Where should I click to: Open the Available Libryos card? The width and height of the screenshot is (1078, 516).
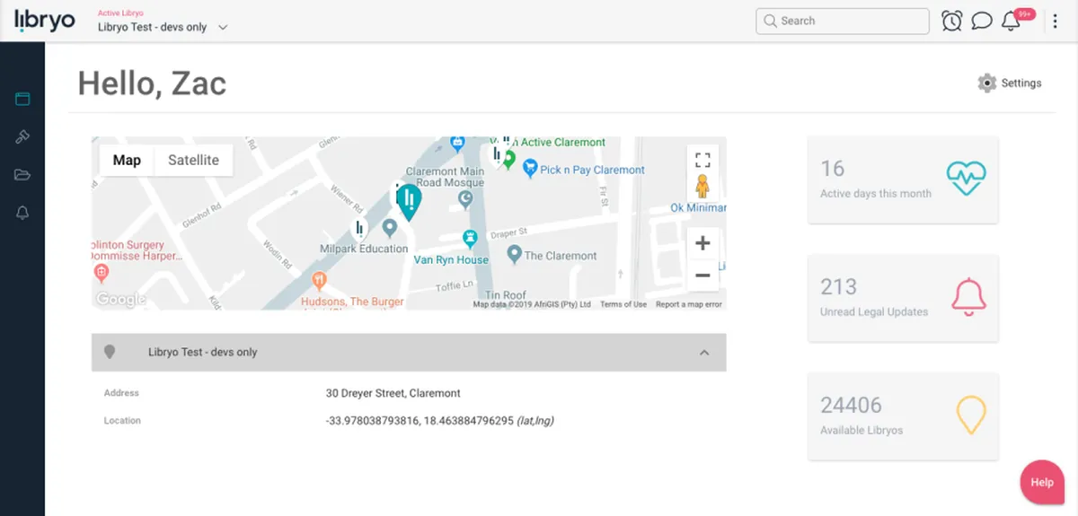903,416
